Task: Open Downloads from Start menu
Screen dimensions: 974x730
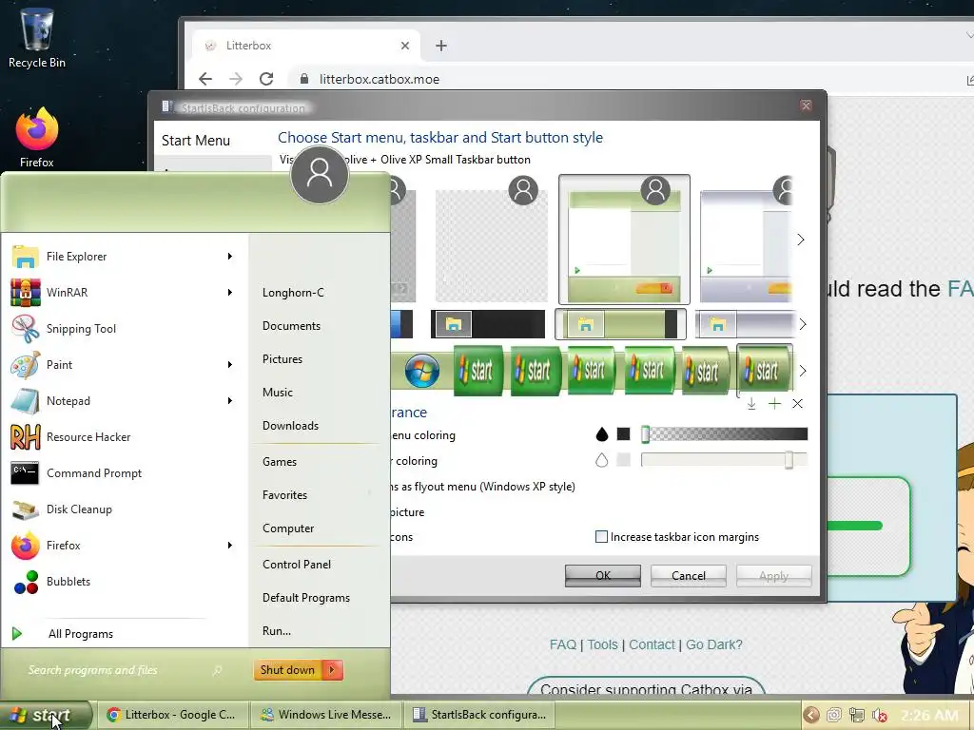Action: point(290,426)
